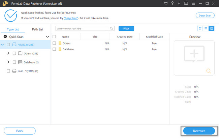Click the scan finished checkmark icon
219x139 pixels.
[11, 16]
